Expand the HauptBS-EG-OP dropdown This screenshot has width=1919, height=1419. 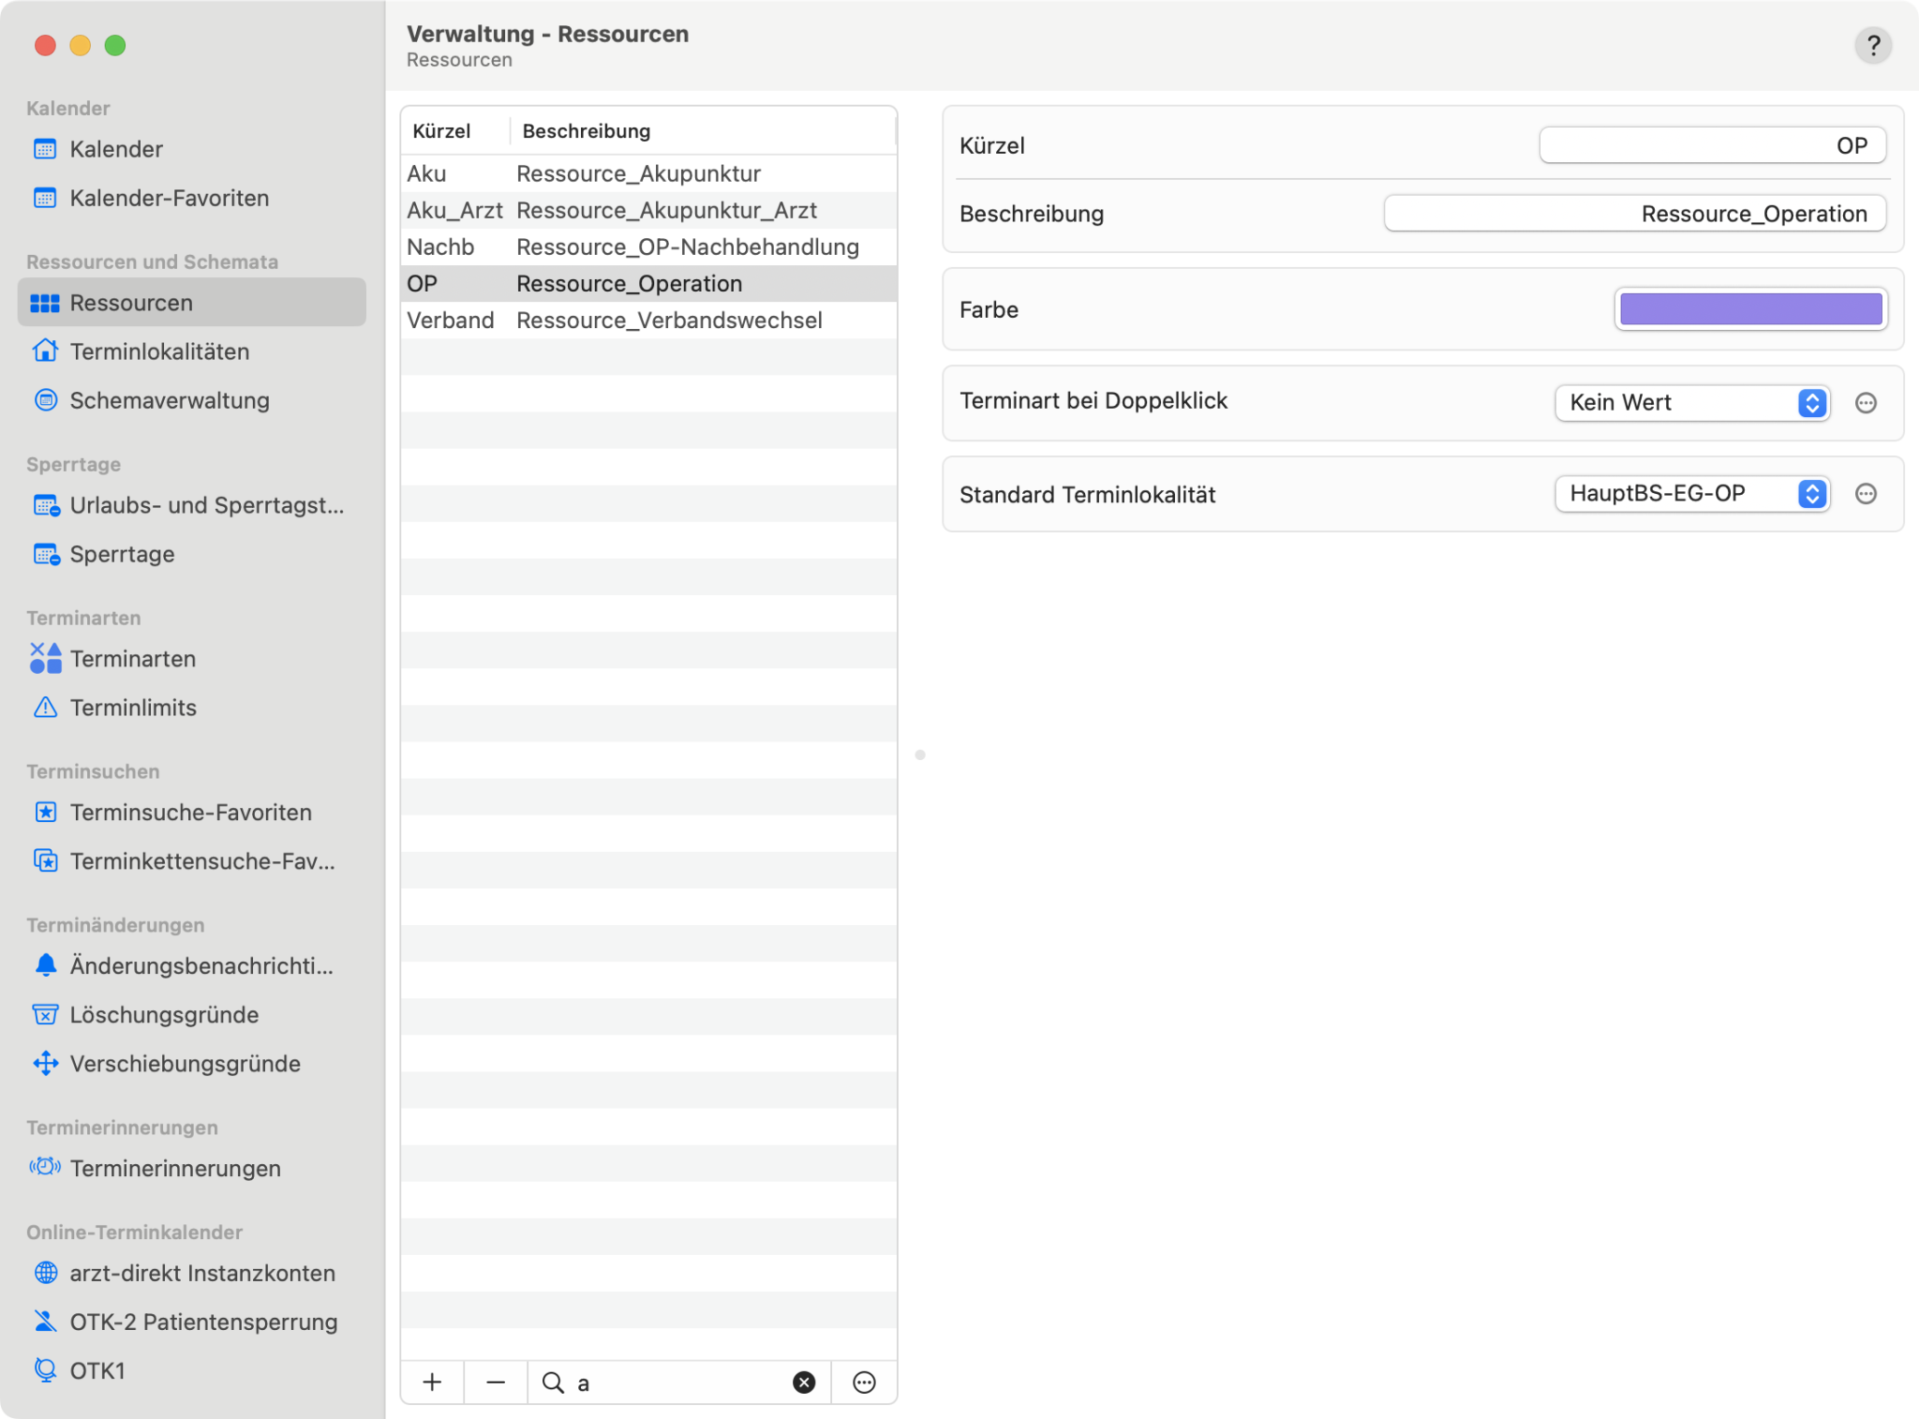[x=1691, y=494]
